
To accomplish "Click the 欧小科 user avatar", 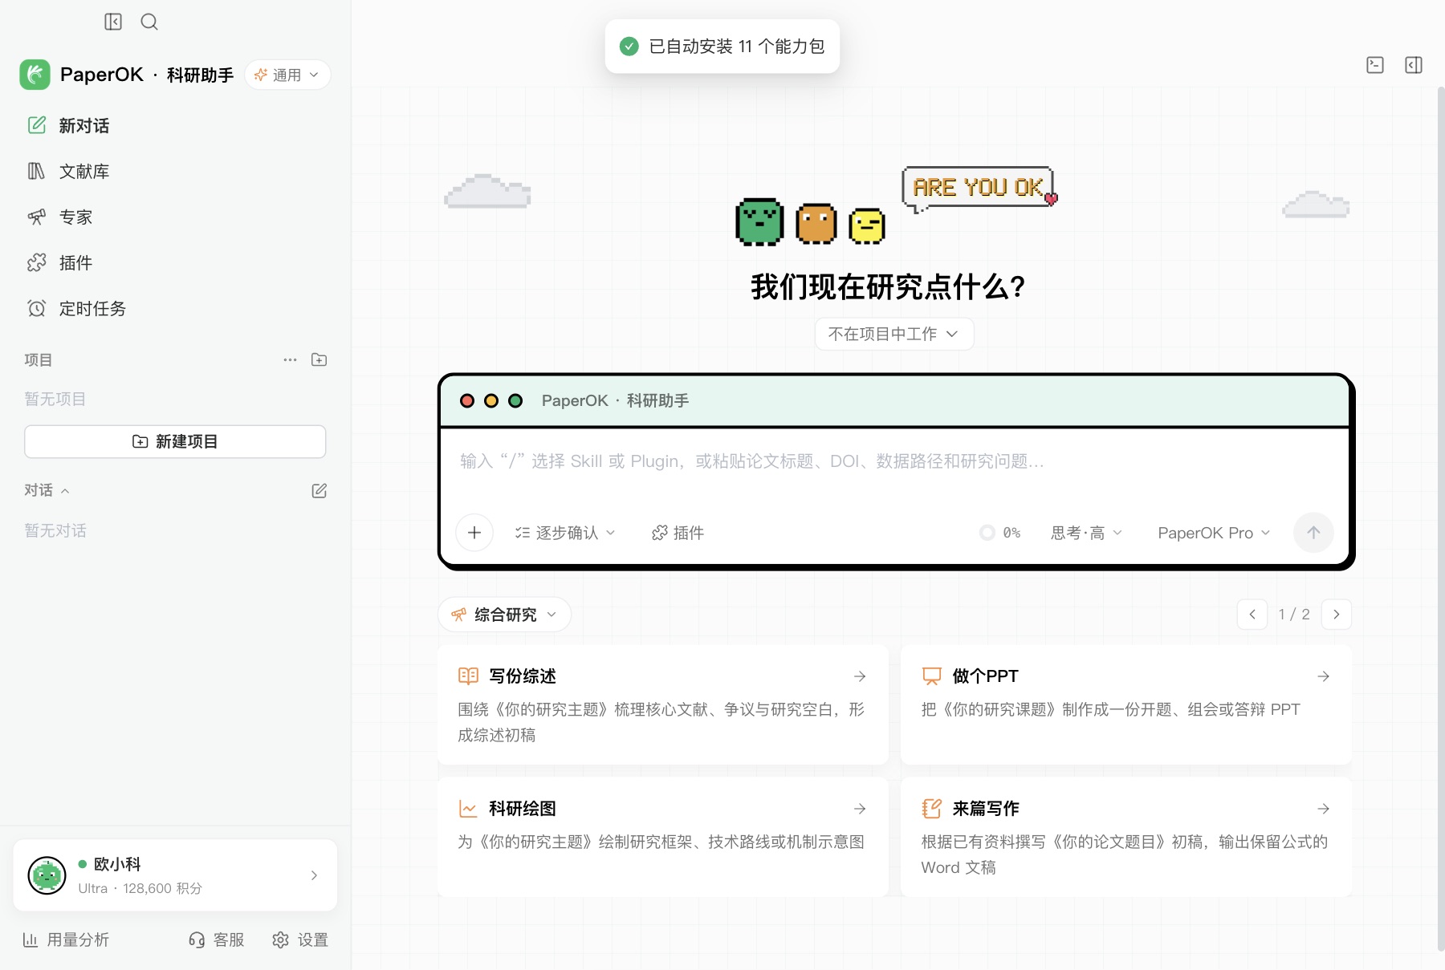I will 47,875.
